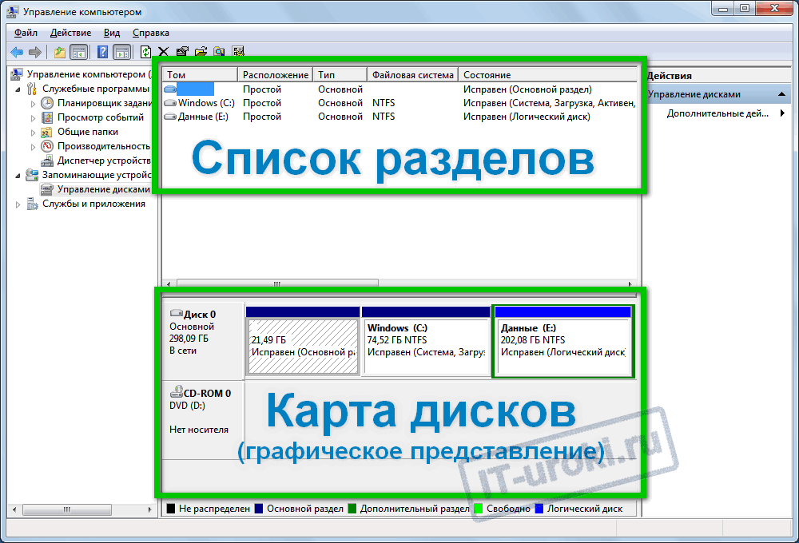The width and height of the screenshot is (799, 543).
Task: Click the Служебные программы tools icon
Action: (32, 89)
